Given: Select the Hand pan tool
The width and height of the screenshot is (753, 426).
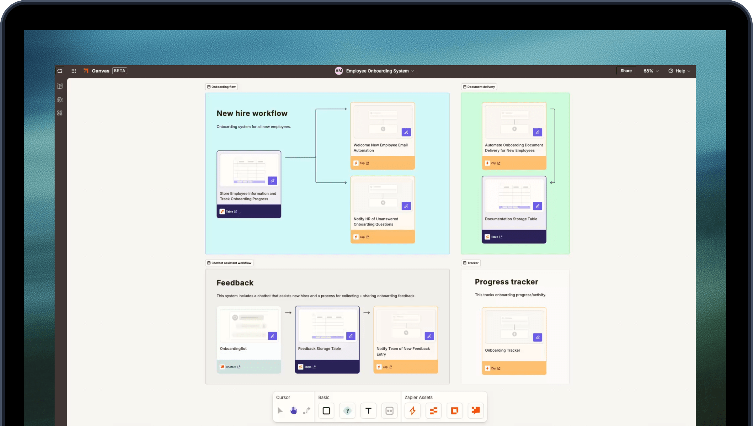Looking at the screenshot, I should click(x=293, y=410).
